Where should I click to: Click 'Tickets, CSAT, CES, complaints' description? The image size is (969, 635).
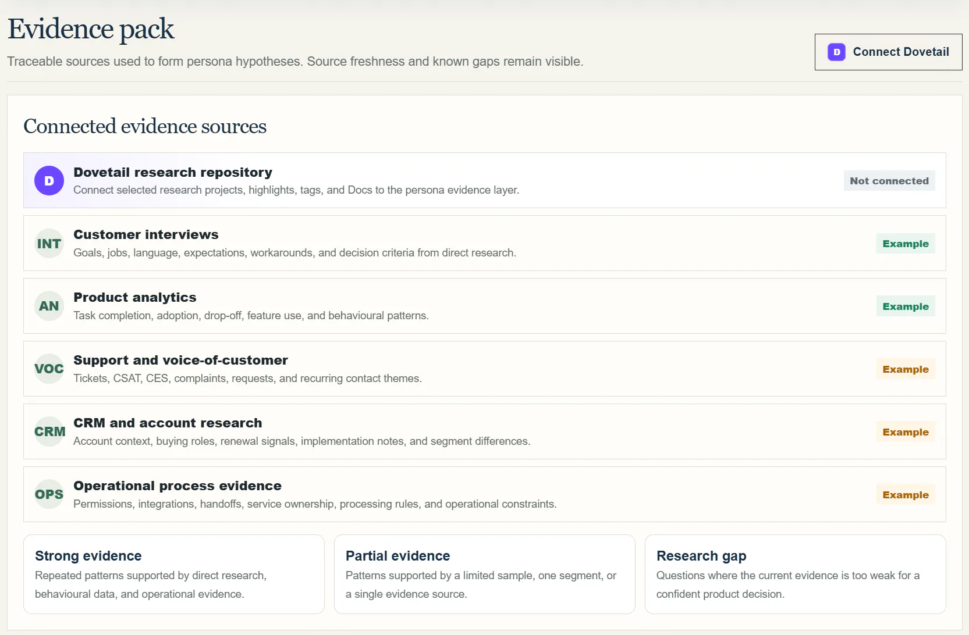click(x=247, y=379)
